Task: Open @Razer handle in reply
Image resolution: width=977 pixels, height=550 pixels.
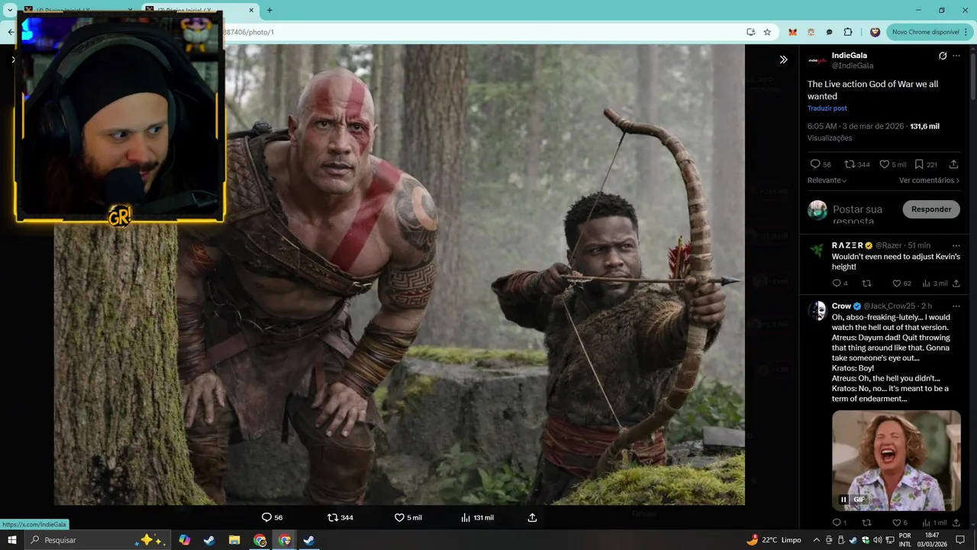Action: [888, 245]
